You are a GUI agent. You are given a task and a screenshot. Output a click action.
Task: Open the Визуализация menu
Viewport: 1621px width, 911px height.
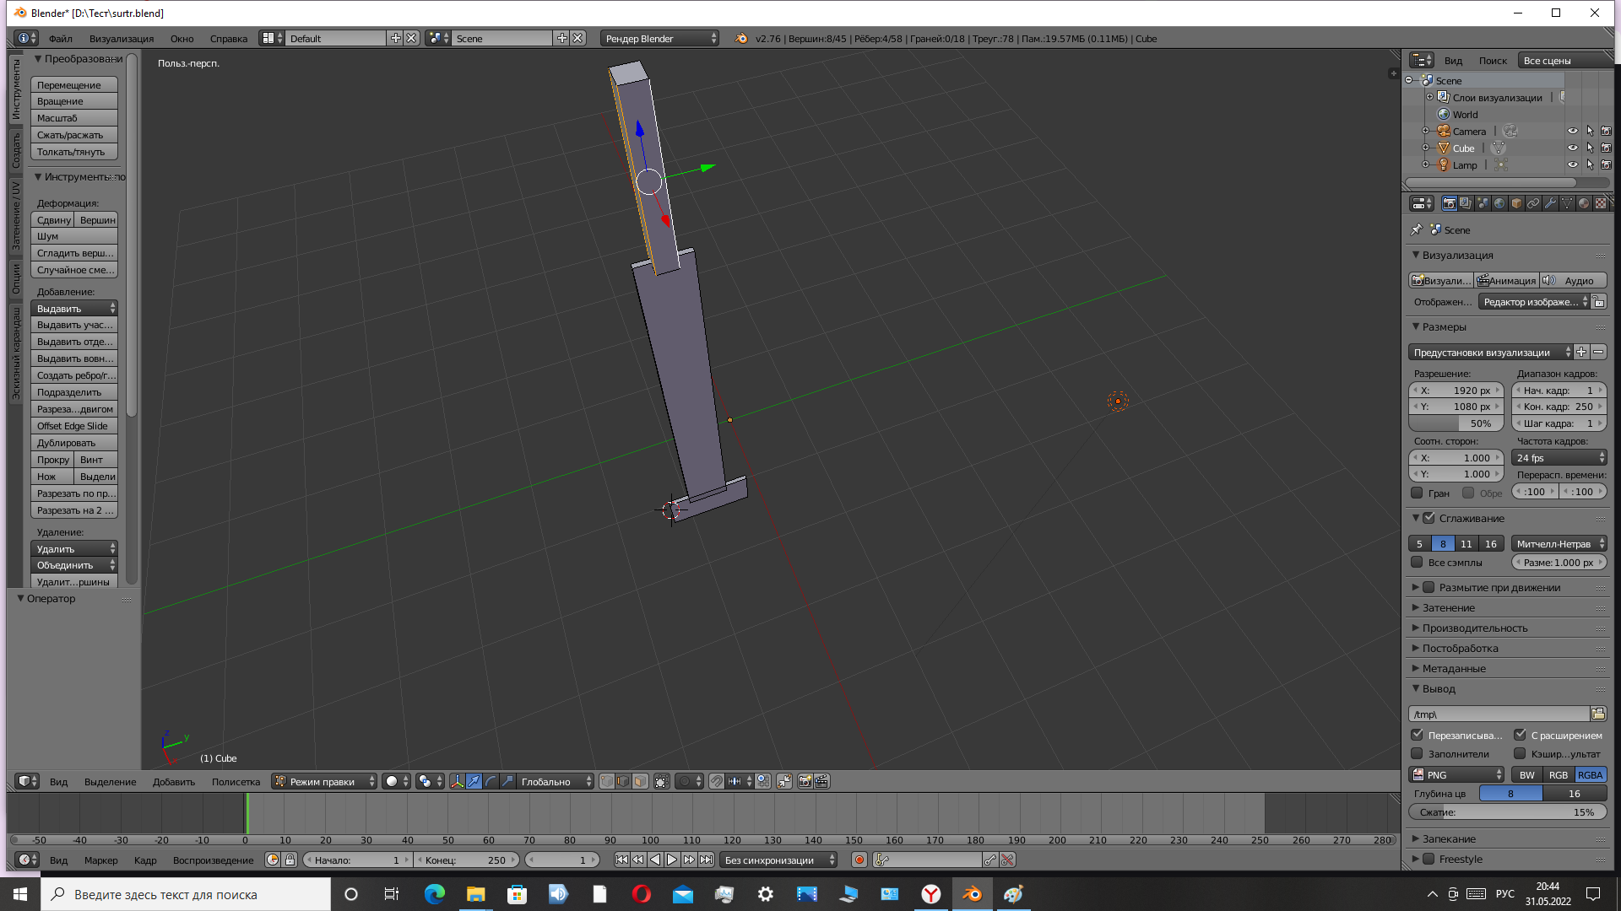[122, 39]
